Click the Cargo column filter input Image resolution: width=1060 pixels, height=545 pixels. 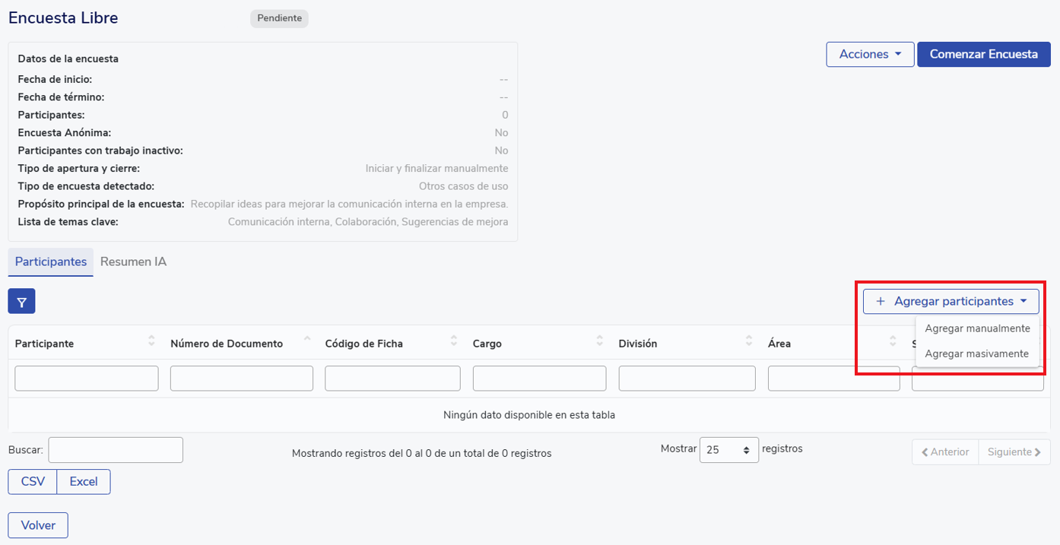(x=539, y=379)
